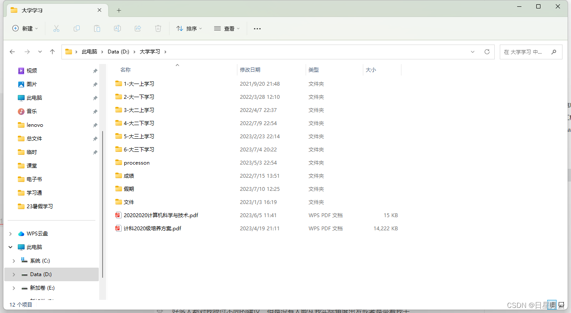Open the three-dots more options menu
The width and height of the screenshot is (571, 313).
(x=257, y=28)
